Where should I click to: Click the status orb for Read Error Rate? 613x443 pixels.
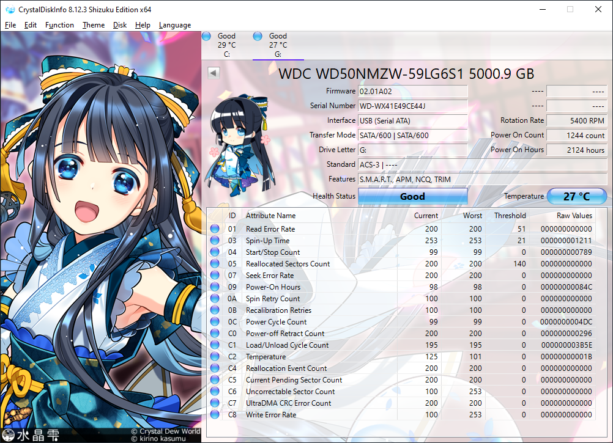click(x=215, y=229)
